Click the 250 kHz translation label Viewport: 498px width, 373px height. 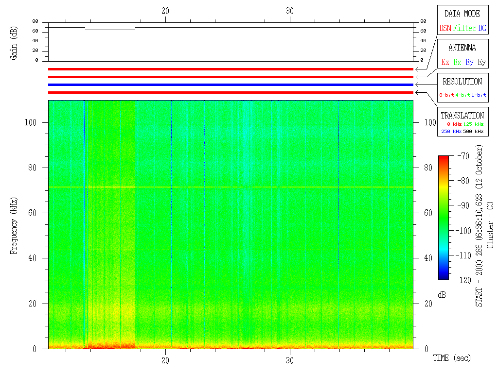click(451, 132)
